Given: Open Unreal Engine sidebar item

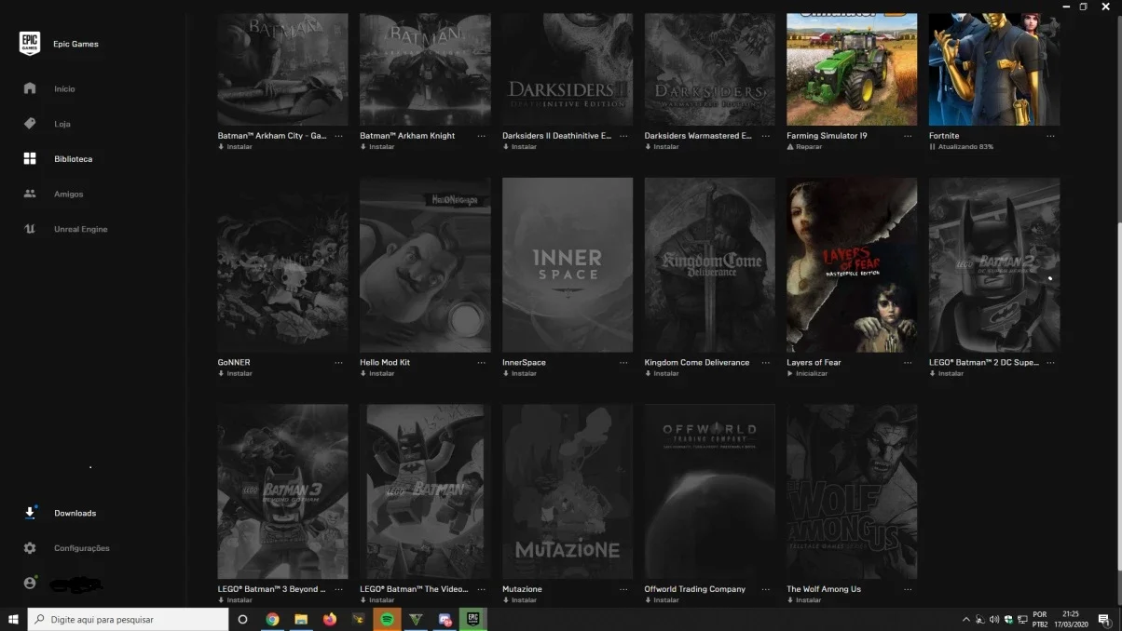Looking at the screenshot, I should coord(80,229).
